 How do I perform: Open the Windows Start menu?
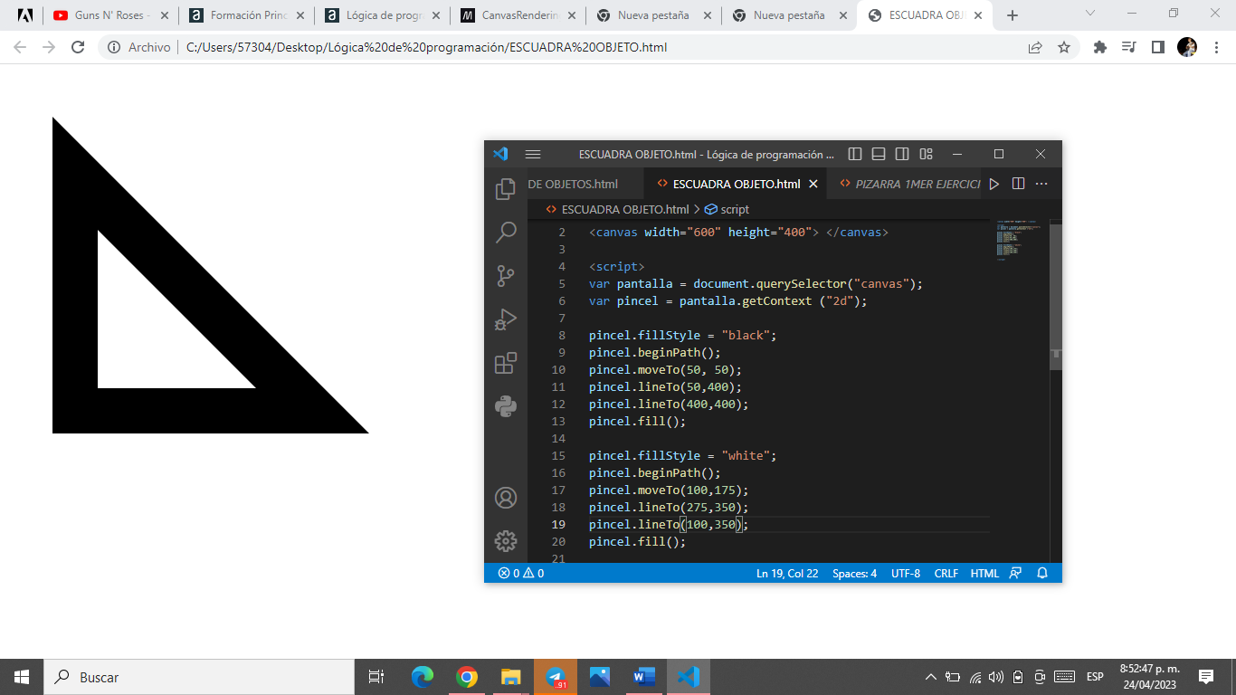[22, 677]
